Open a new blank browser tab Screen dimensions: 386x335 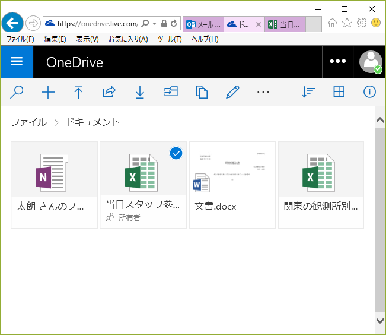314,24
